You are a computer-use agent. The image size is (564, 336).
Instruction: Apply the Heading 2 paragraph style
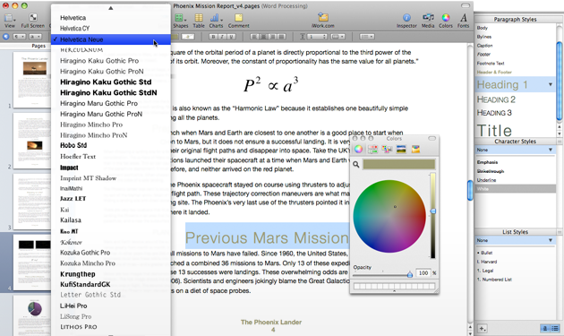coord(496,99)
